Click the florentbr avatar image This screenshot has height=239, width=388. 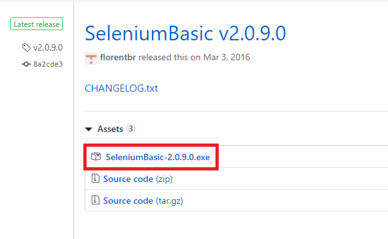tap(91, 58)
